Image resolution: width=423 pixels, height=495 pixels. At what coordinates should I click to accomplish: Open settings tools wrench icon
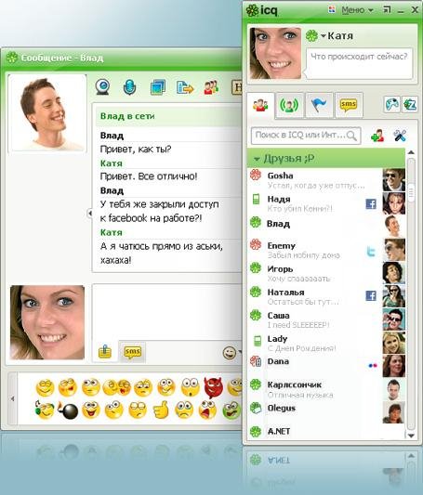click(400, 136)
